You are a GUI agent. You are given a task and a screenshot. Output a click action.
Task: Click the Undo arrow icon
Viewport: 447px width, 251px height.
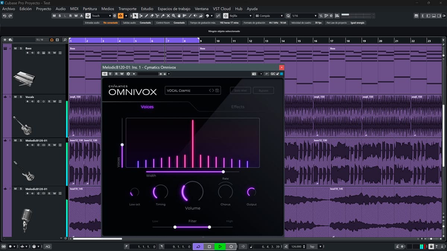(x=4, y=16)
